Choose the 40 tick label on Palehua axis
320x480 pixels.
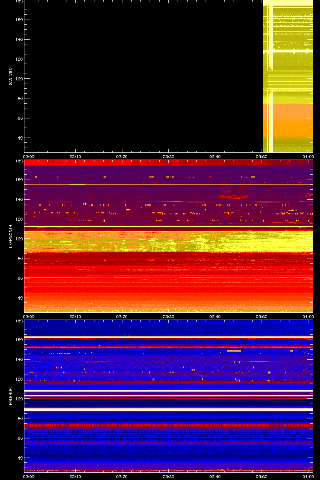20,458
